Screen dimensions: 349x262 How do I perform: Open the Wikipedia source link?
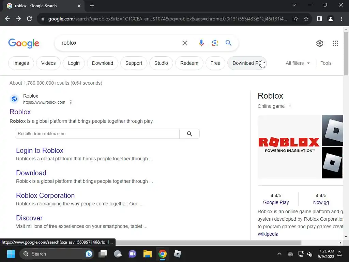click(268, 234)
